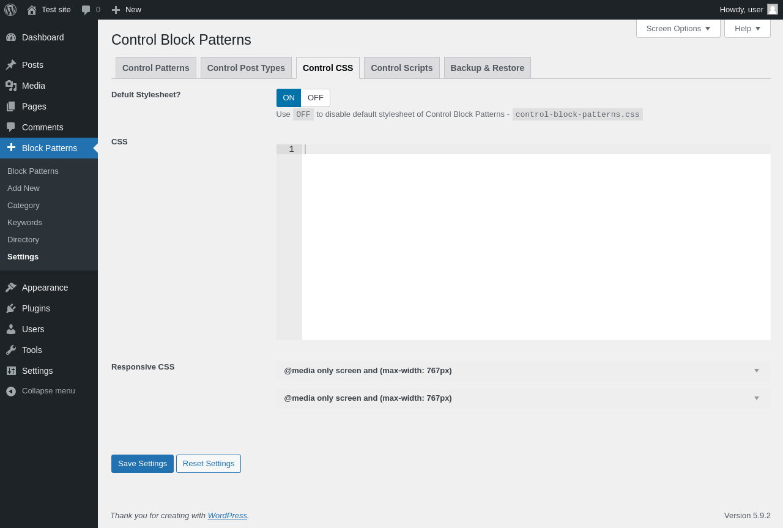Click the Tools wrench icon
The height and width of the screenshot is (528, 783).
(11, 350)
